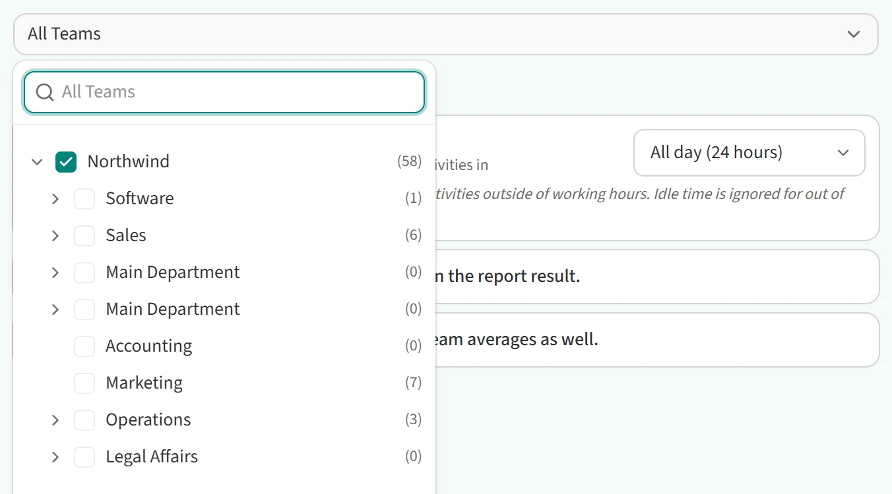Click the (6) count beside Sales
This screenshot has width=892, height=494.
point(414,235)
